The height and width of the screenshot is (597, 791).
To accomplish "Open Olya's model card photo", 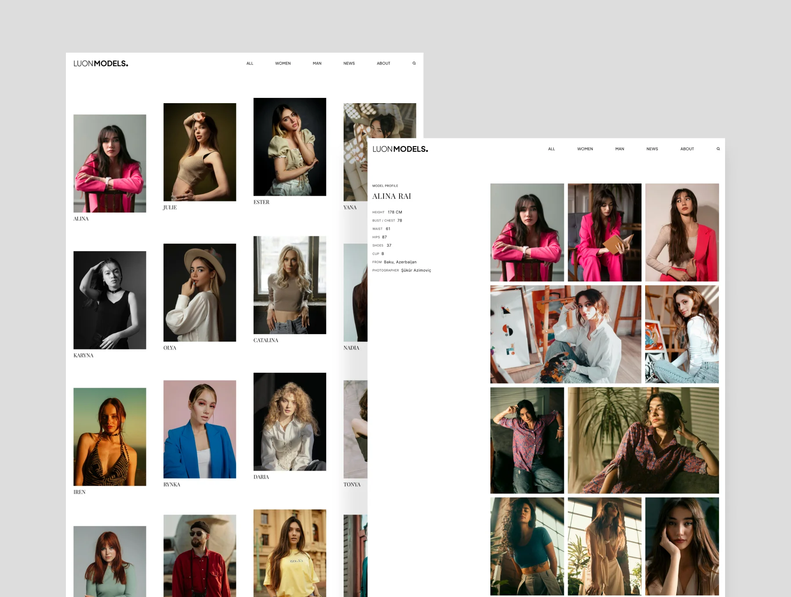I will point(200,292).
